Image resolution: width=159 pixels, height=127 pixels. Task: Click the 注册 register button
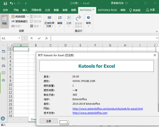click(x=48, y=121)
